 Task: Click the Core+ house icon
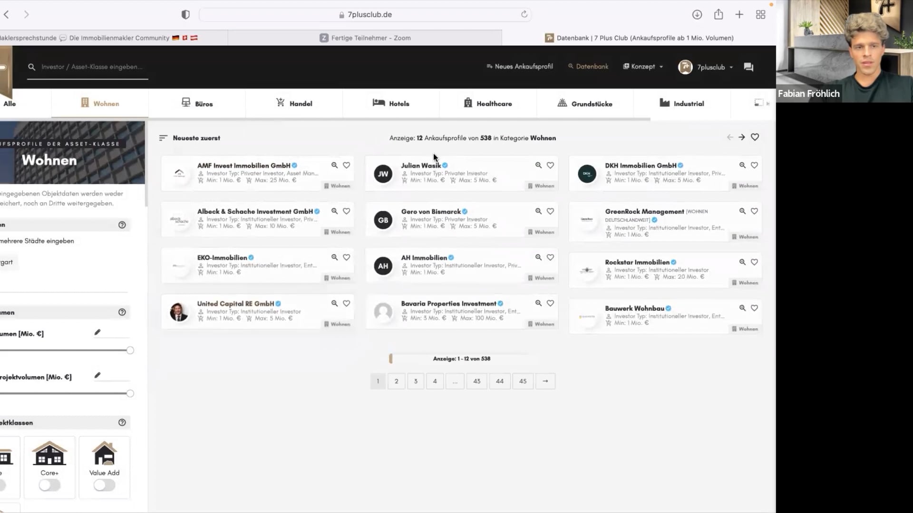[49, 453]
